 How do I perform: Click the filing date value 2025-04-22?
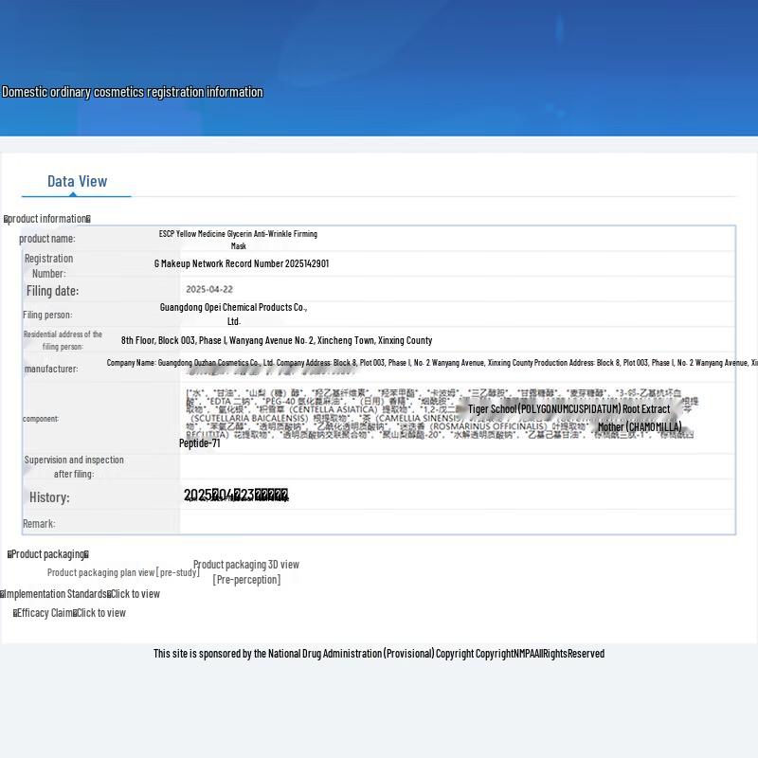pos(209,290)
